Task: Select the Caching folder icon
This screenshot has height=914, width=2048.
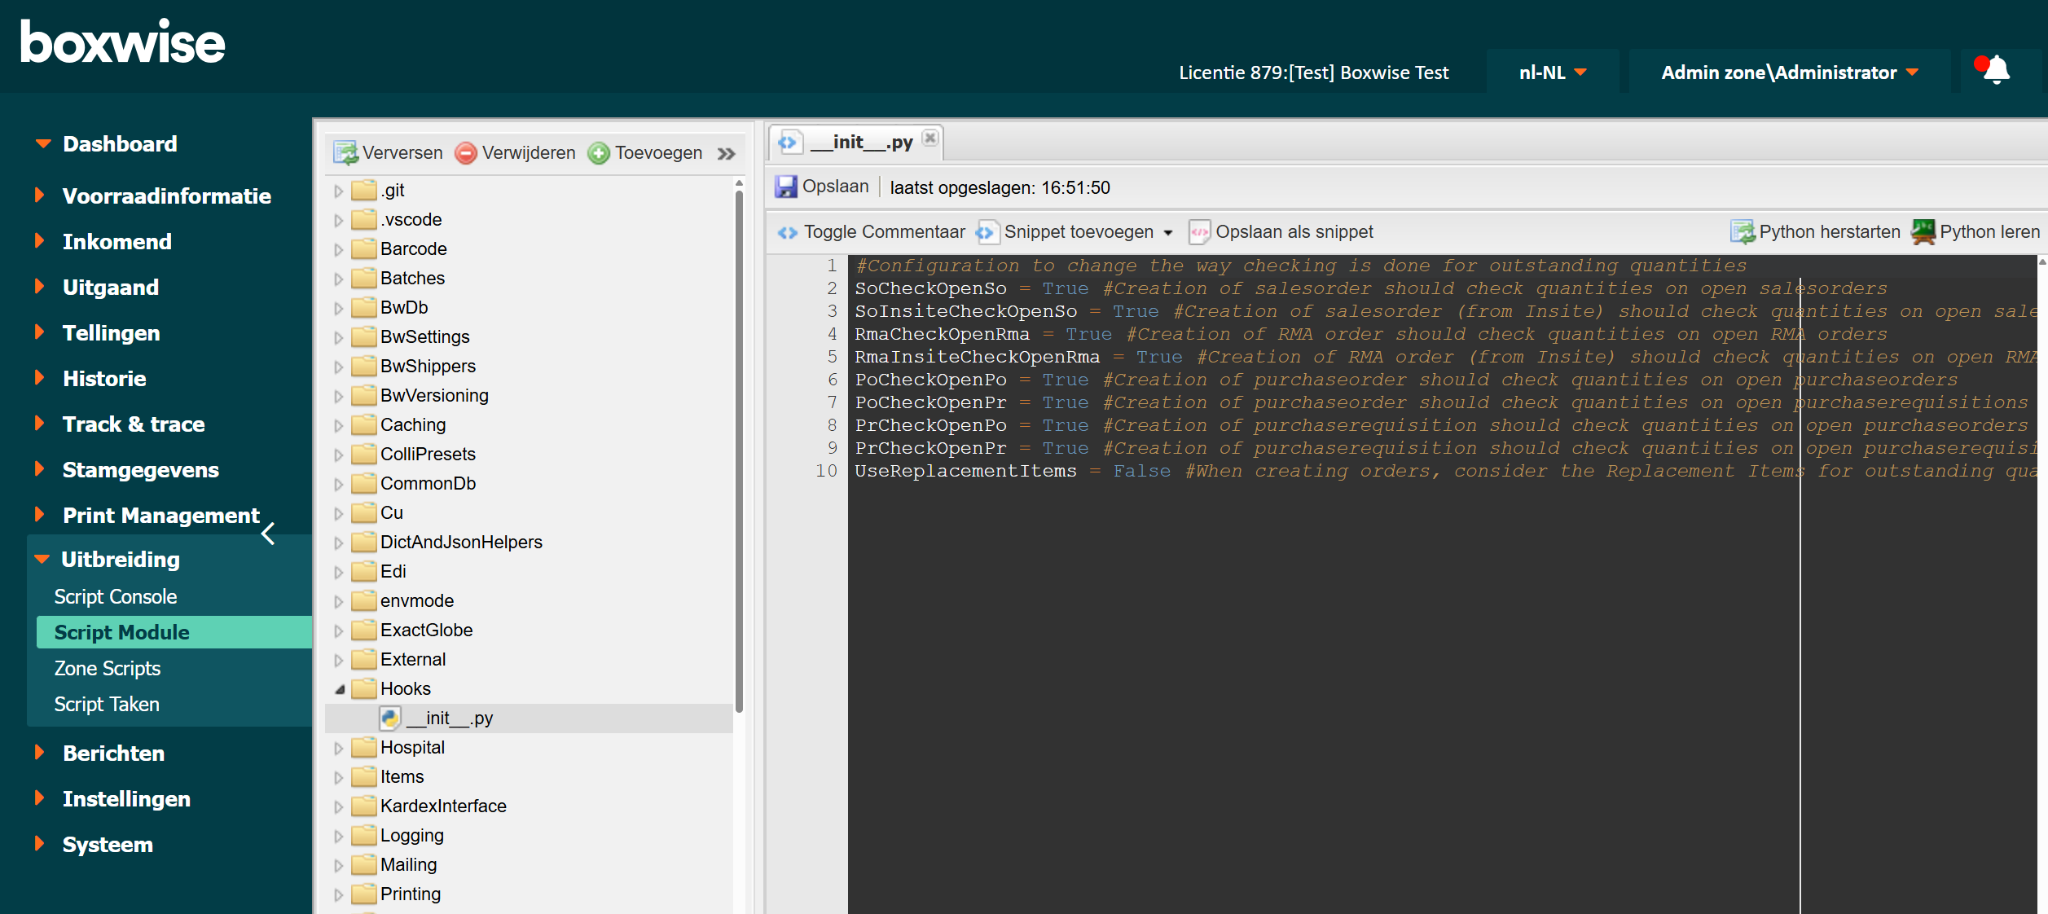Action: coord(363,424)
